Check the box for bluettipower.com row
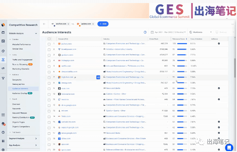Viewport: 237px width, 152px height. (49, 50)
